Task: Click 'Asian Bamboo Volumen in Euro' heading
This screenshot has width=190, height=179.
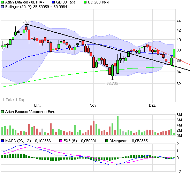Action: [30, 112]
